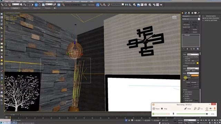Select the Unlink Selection tool

[6, 4]
